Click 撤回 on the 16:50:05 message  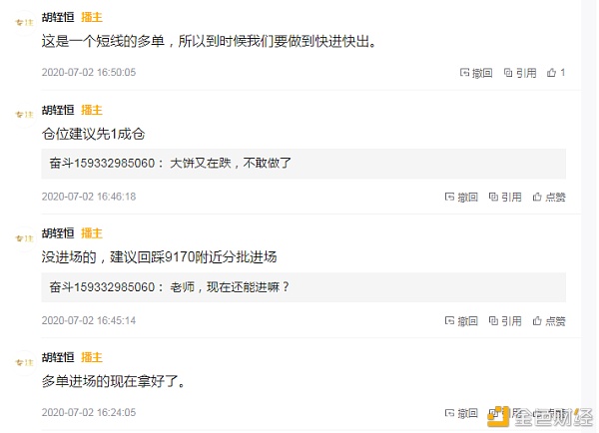click(x=476, y=73)
